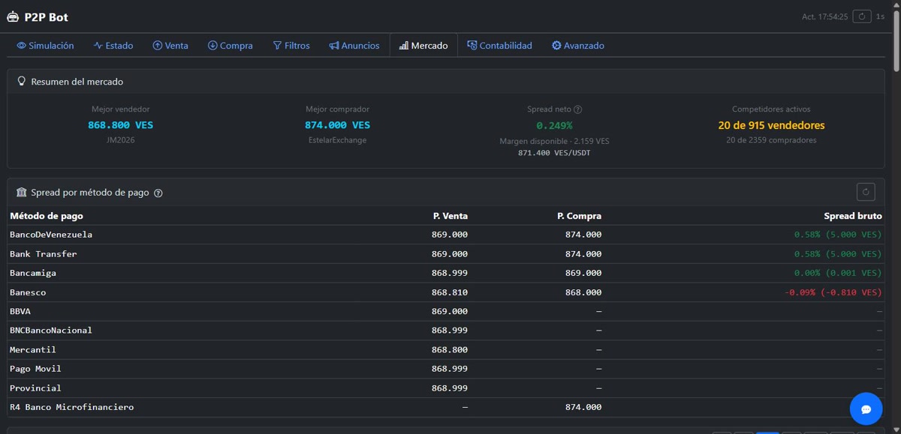Select the BBVA row name
Image resolution: width=901 pixels, height=434 pixels.
pos(20,311)
